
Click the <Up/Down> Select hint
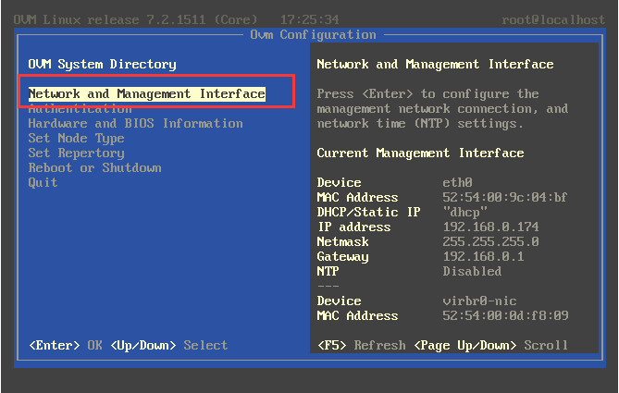169,345
